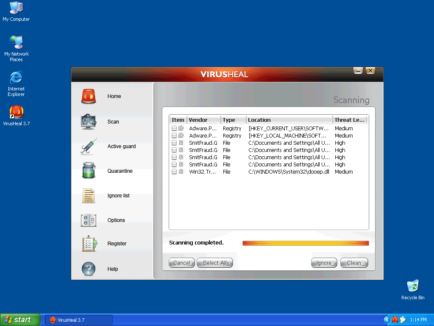The width and height of the screenshot is (434, 326).
Task: Click the syringe Active guard icon
Action: coord(89,146)
